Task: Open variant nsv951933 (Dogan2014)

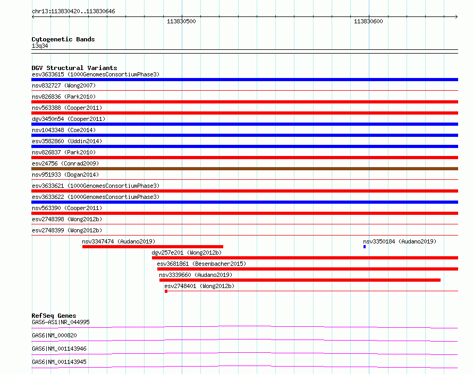Action: (65, 175)
